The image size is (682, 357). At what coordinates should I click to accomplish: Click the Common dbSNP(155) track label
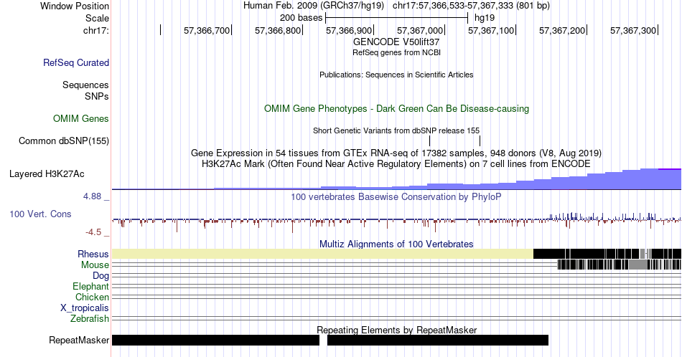pos(64,141)
